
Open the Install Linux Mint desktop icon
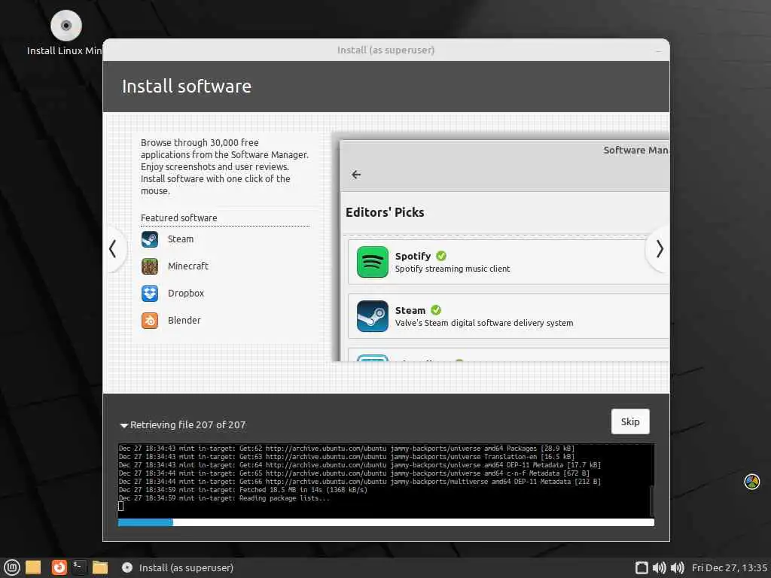(x=66, y=32)
